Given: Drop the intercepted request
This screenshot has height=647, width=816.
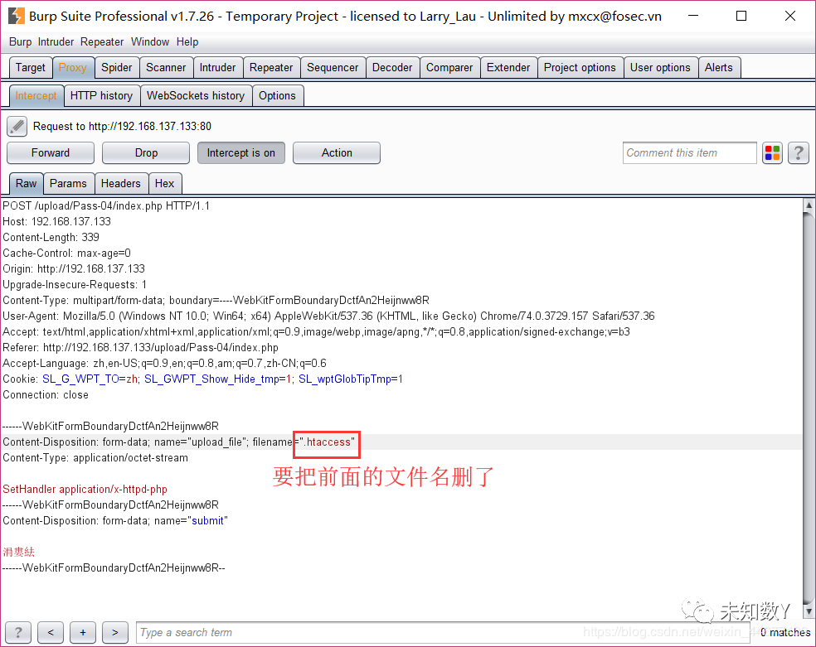Looking at the screenshot, I should coord(146,152).
